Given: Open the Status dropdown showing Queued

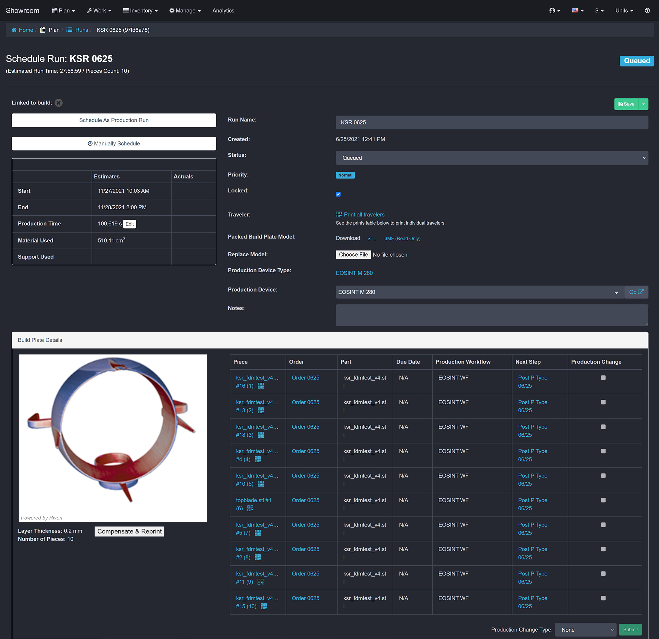Looking at the screenshot, I should tap(491, 158).
